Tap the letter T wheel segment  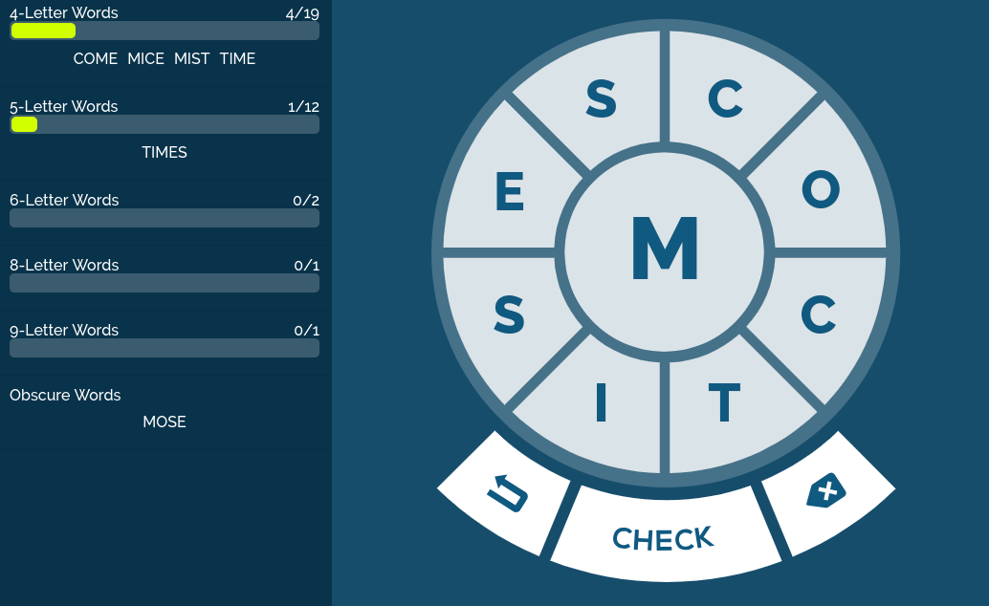pos(725,404)
